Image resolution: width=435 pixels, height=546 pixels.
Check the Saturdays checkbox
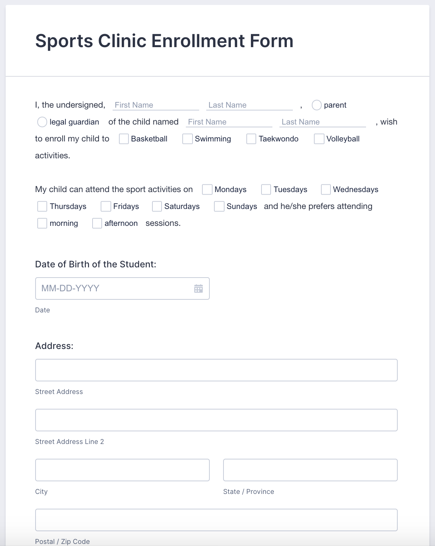point(156,206)
